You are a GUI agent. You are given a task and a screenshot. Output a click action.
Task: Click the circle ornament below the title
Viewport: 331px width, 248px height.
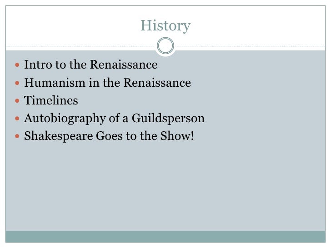[165, 45]
